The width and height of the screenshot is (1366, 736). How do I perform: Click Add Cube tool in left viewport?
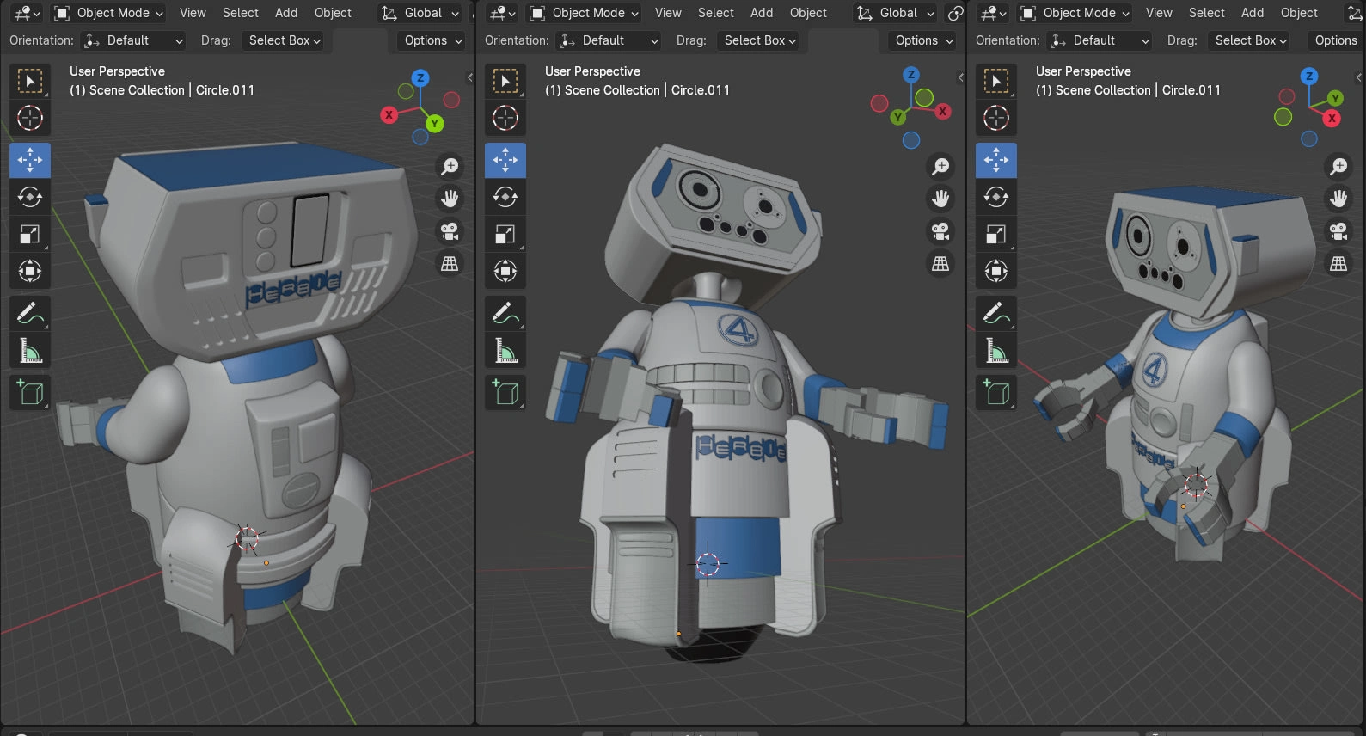(30, 393)
